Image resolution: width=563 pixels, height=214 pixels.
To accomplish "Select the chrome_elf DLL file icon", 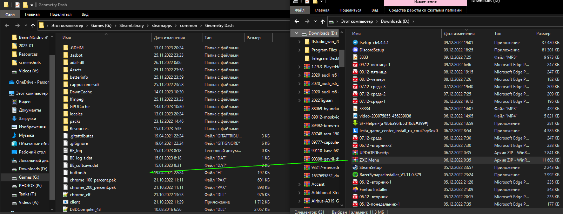I will pos(66,194).
